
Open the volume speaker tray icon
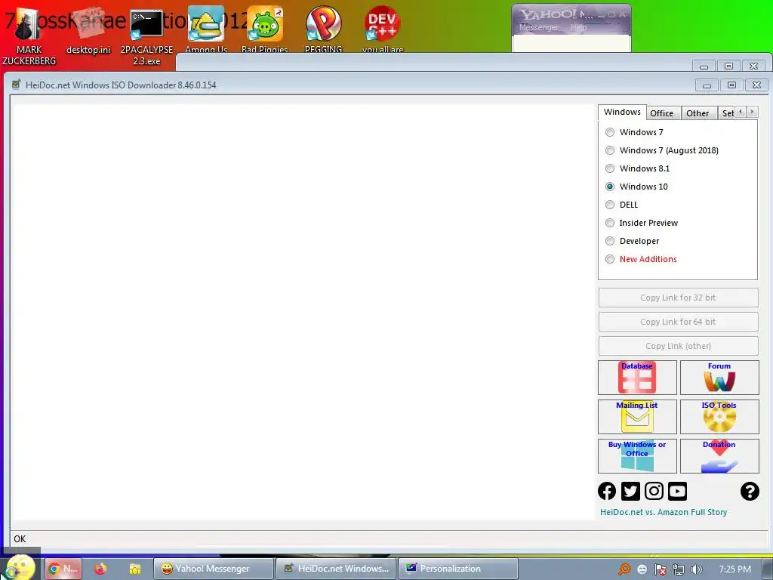(696, 569)
